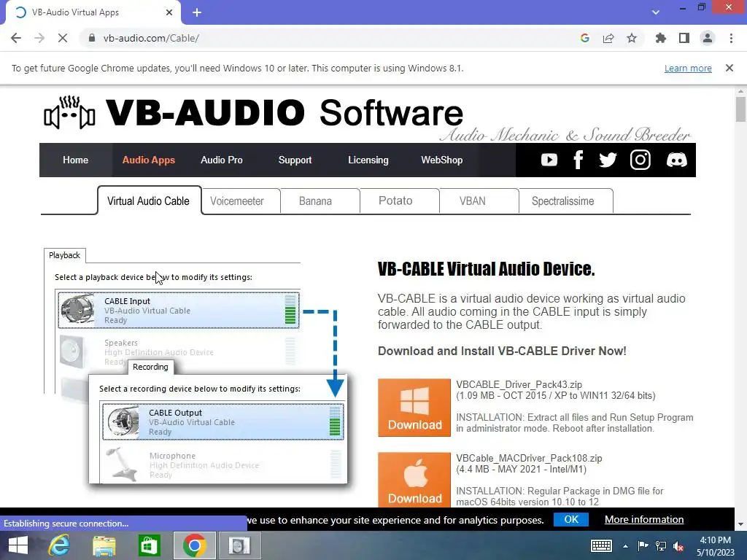Screen dimensions: 747x560
Task: Open VB-Audio Facebook page
Action: pyautogui.click(x=578, y=160)
